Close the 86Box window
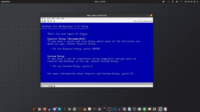200x112 pixels. click(x=151, y=16)
